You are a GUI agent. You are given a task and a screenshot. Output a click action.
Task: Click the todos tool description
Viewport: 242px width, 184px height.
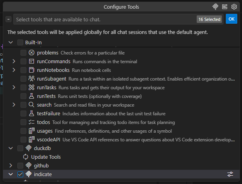pos(114,122)
